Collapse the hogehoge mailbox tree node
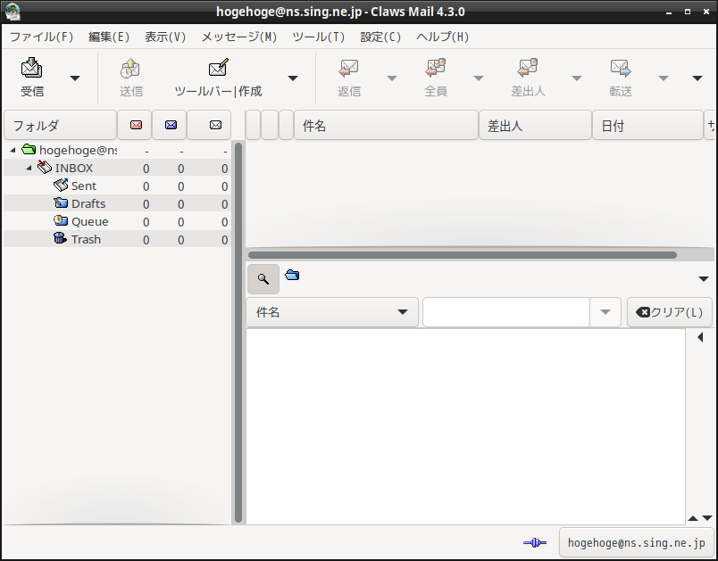Screen dimensions: 718x561 click(x=13, y=150)
